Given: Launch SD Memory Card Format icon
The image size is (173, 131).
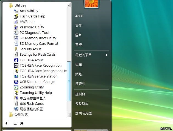Looking at the screenshot, I should point(16,44).
